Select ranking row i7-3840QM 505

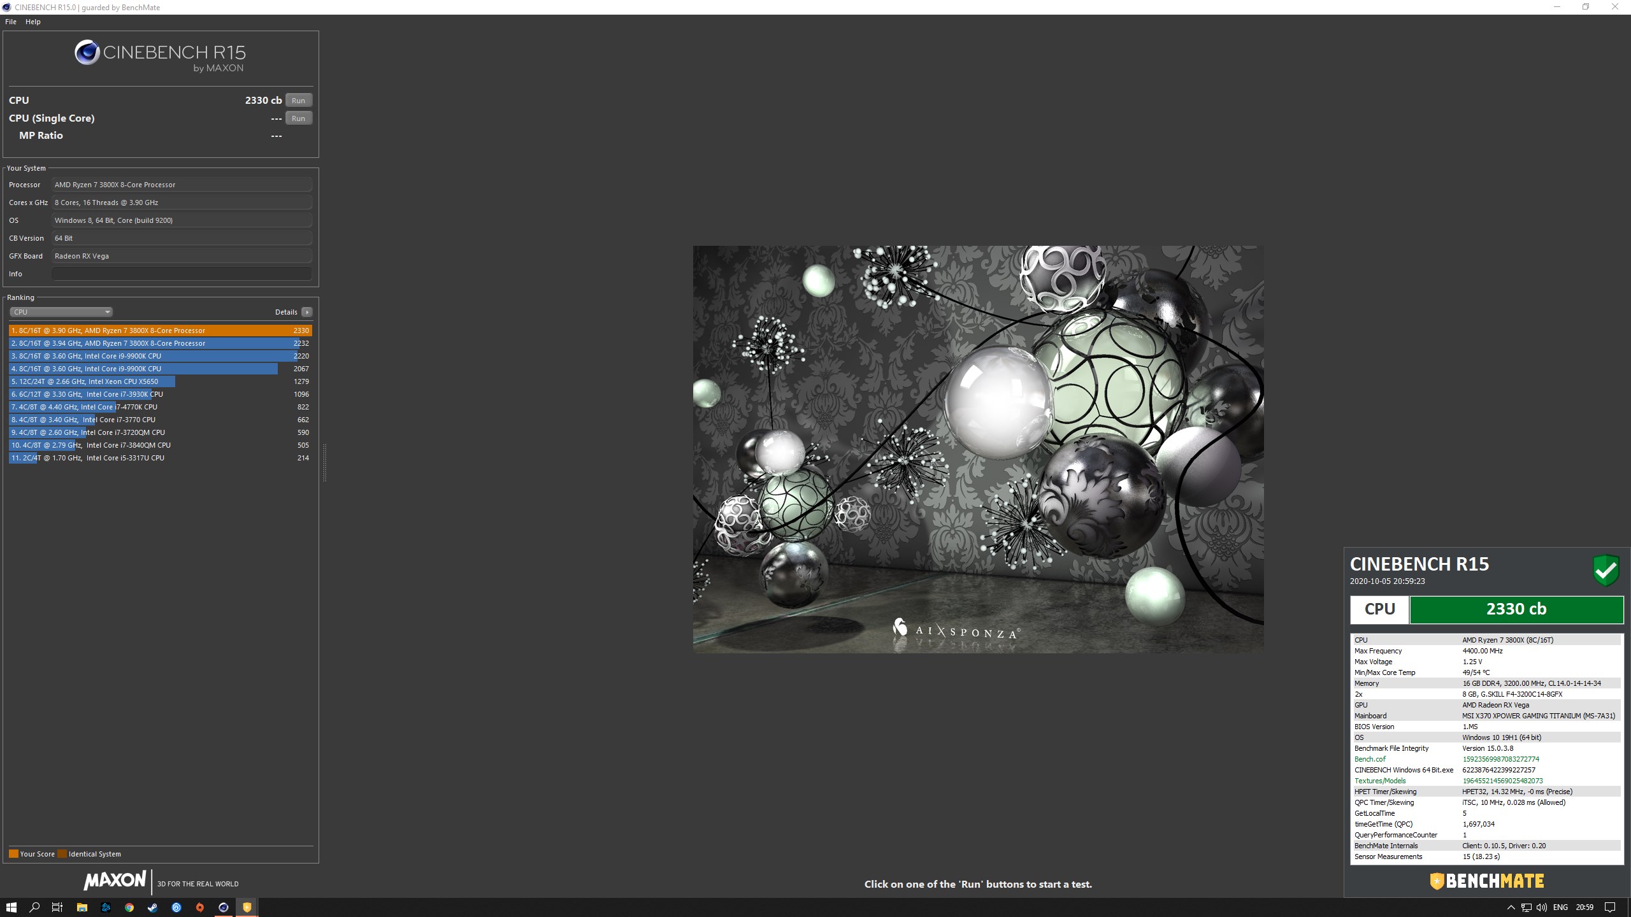161,445
